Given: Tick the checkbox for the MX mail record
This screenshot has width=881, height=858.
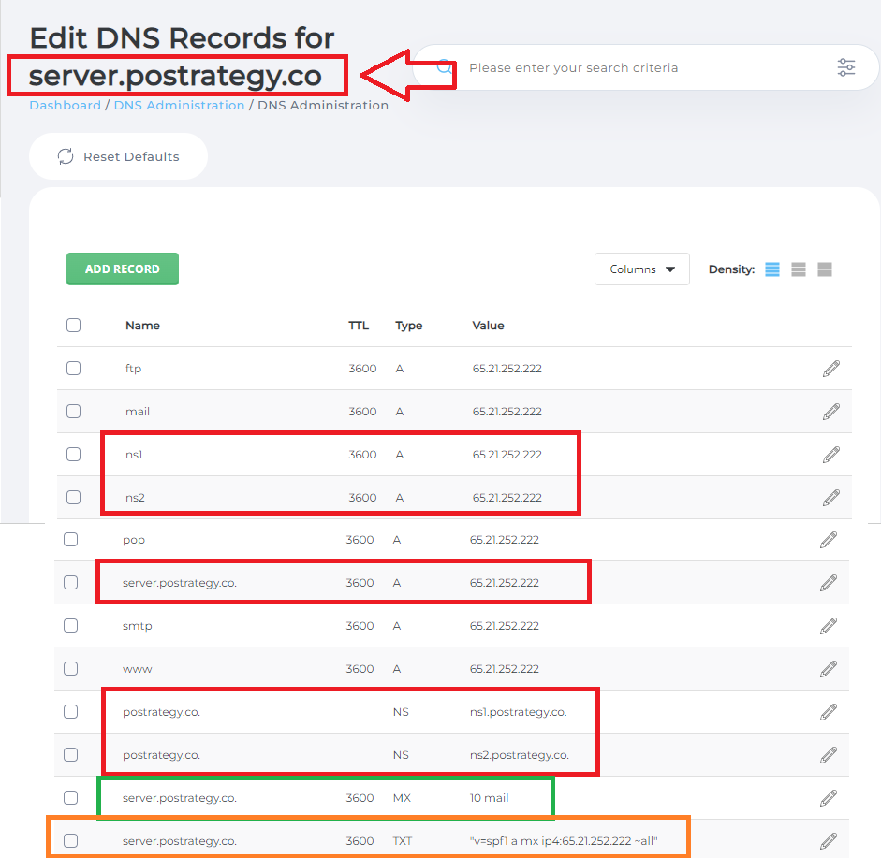Looking at the screenshot, I should pos(73,798).
